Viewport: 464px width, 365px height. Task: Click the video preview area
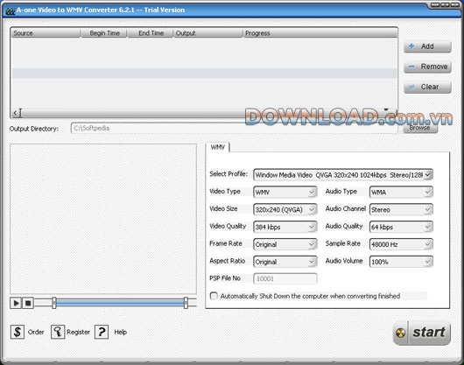coord(103,219)
